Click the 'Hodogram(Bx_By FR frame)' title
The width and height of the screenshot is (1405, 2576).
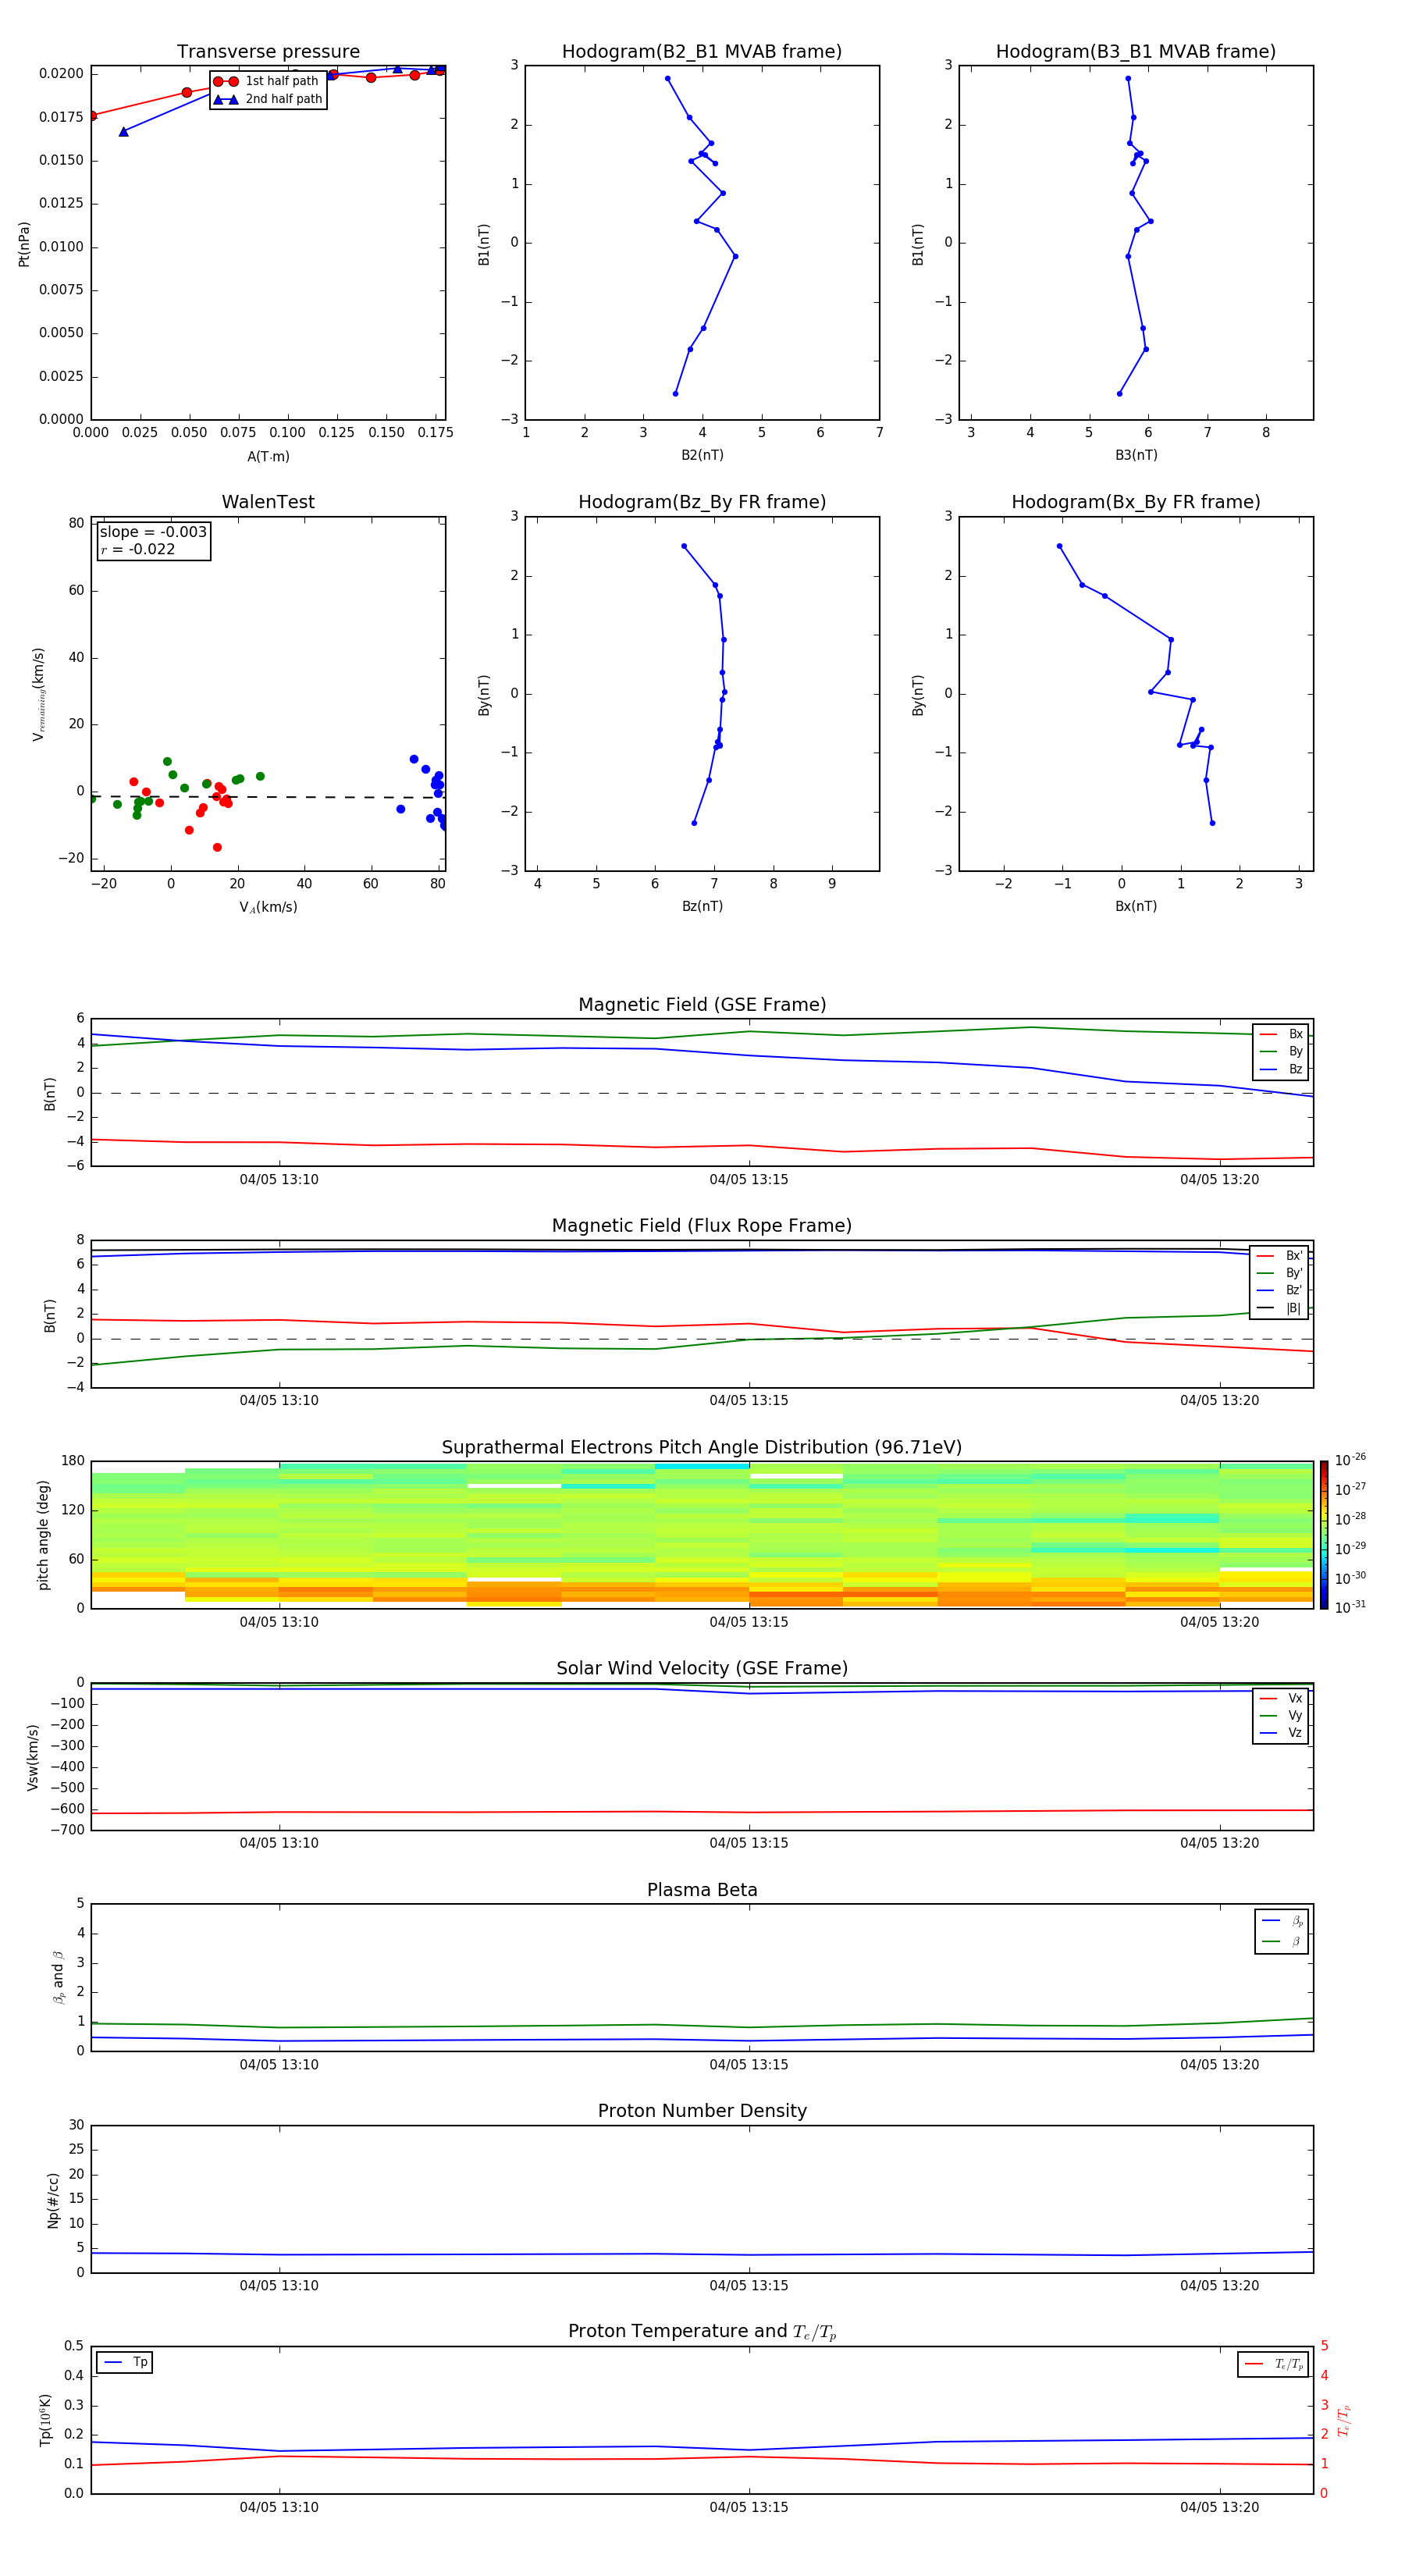pos(1136,502)
